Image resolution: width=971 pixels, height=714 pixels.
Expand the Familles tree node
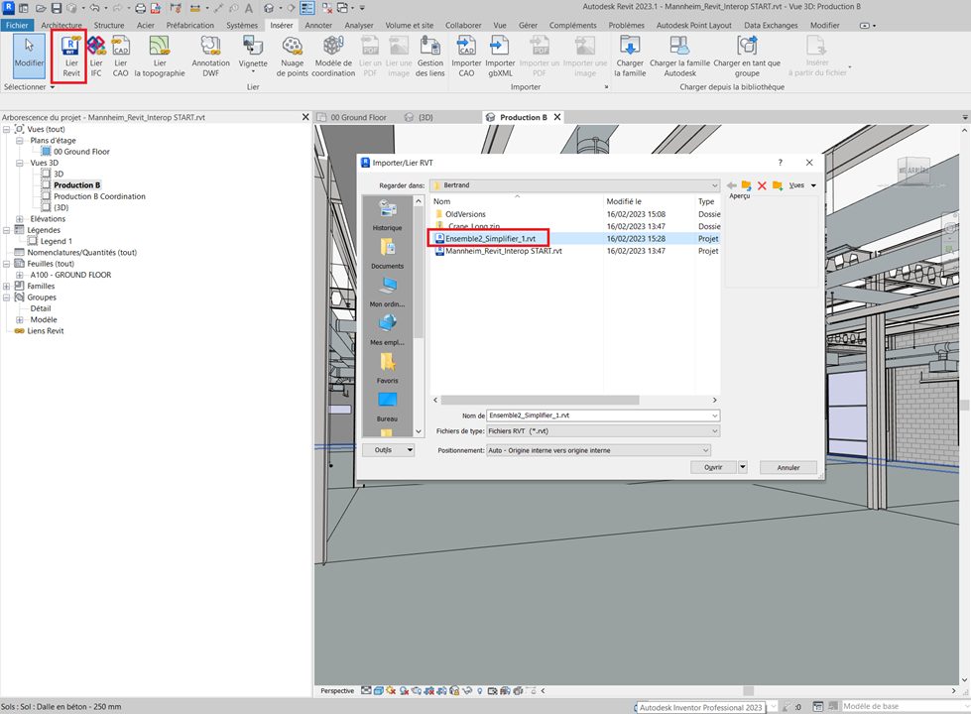[x=6, y=286]
